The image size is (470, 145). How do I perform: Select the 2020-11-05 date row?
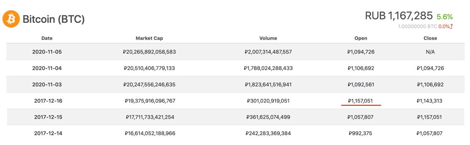click(x=235, y=52)
